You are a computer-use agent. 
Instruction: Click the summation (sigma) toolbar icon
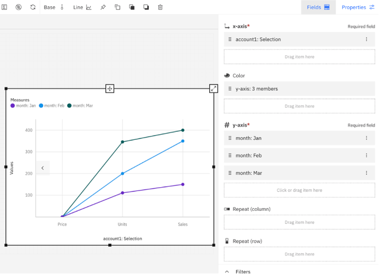(x=5, y=7)
